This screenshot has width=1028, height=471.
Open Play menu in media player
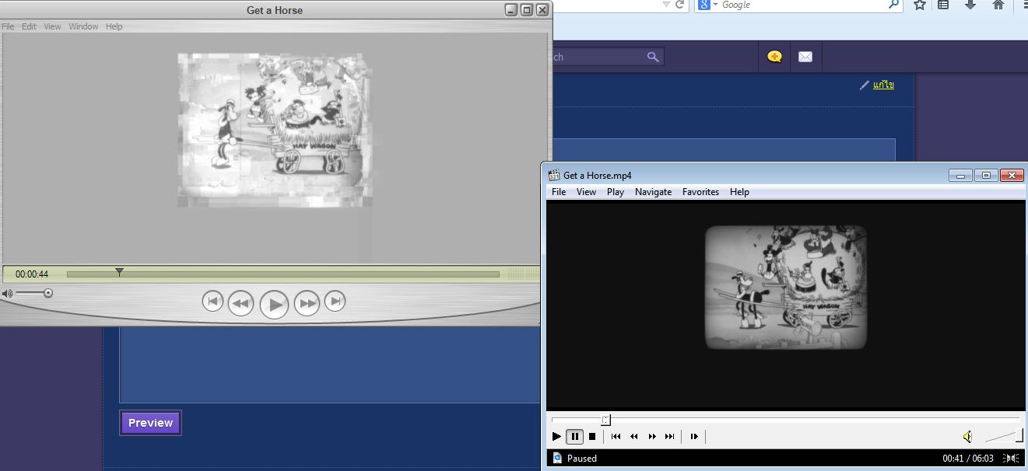point(616,192)
